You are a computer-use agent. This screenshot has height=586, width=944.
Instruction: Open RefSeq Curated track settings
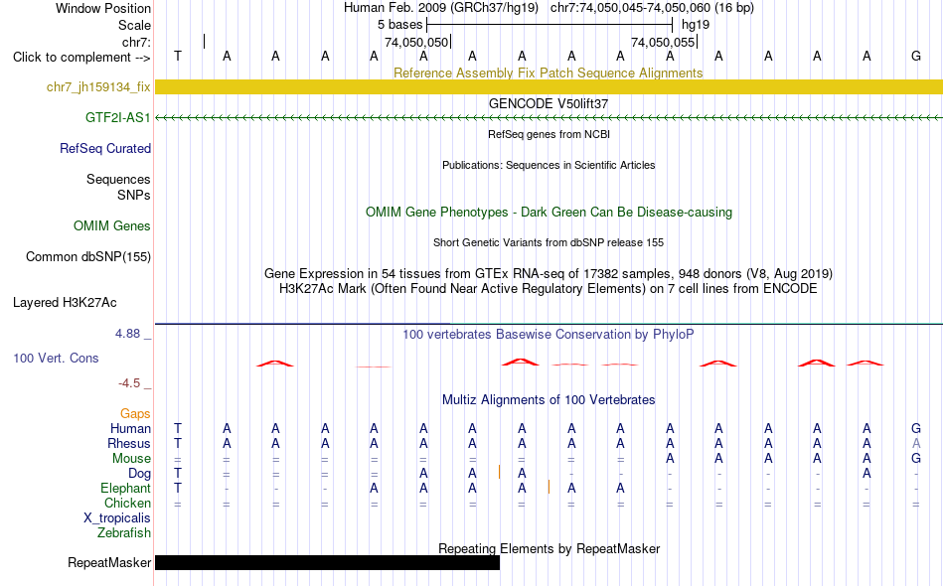[105, 149]
